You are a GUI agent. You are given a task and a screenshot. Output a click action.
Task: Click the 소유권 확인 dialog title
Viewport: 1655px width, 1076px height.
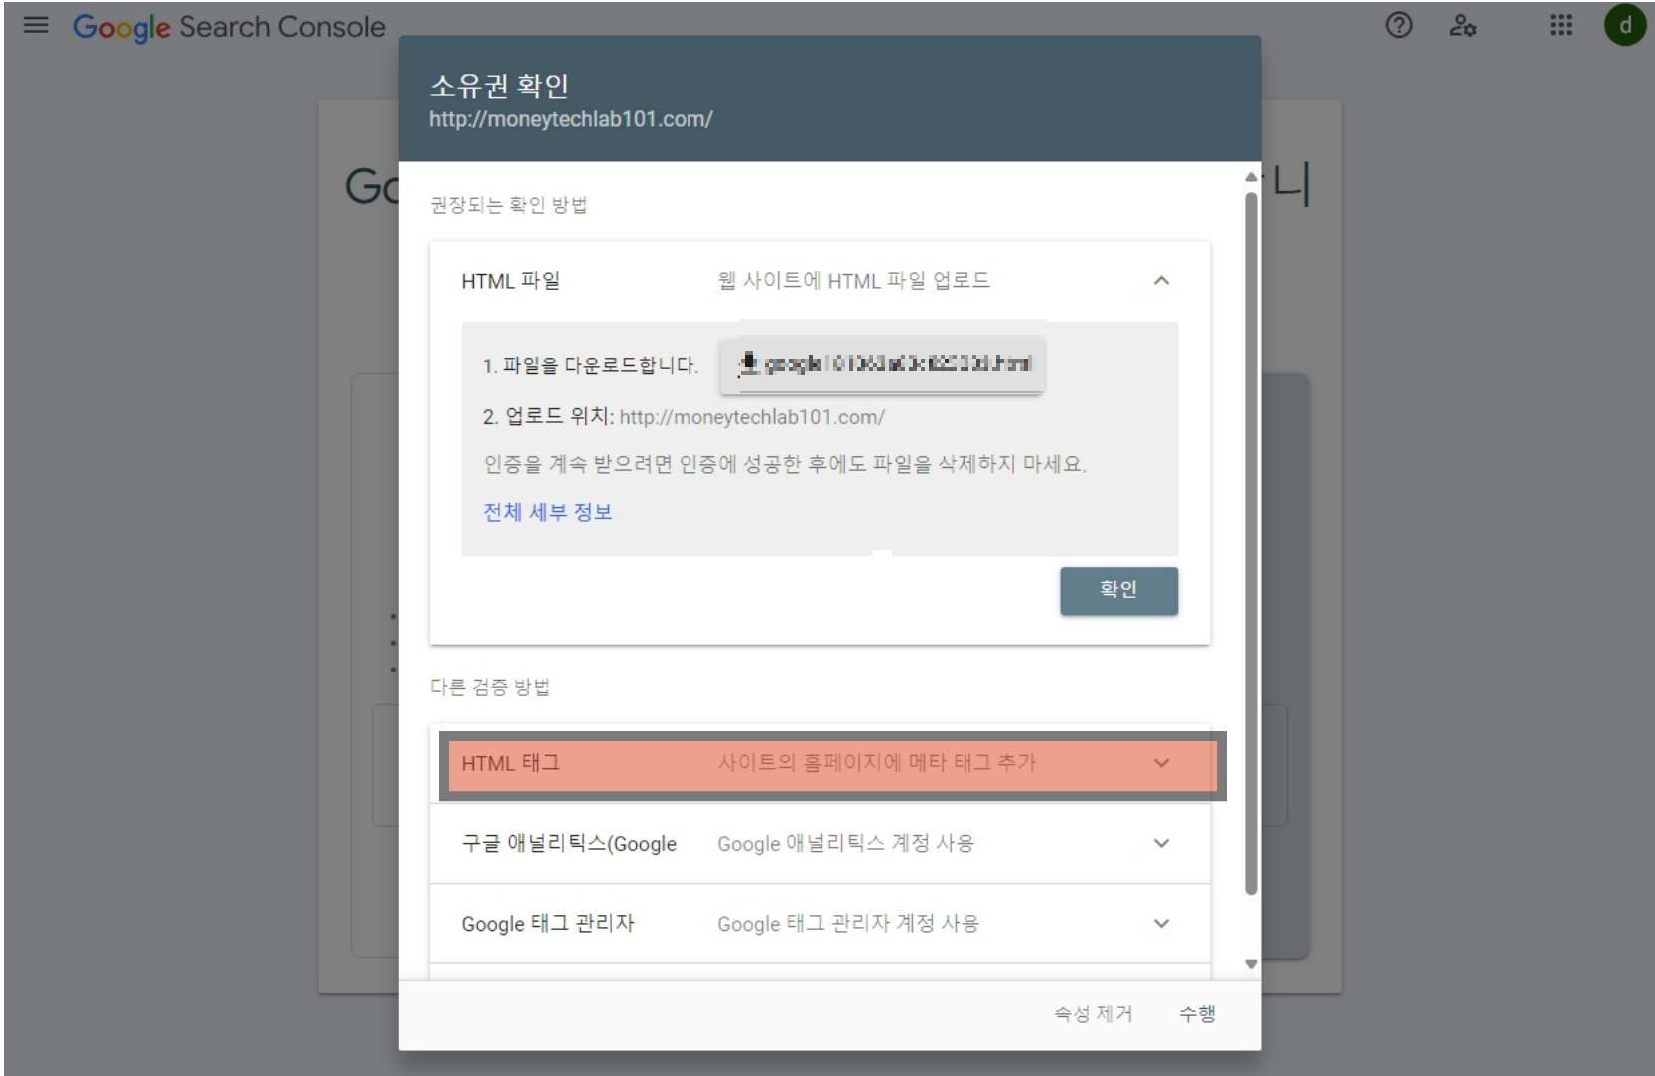click(499, 86)
